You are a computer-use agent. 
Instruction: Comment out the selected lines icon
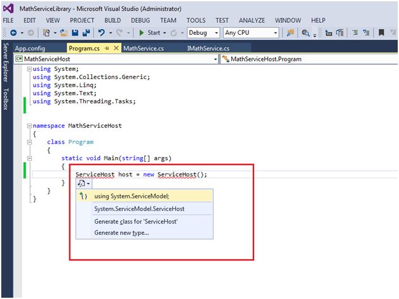point(355,33)
